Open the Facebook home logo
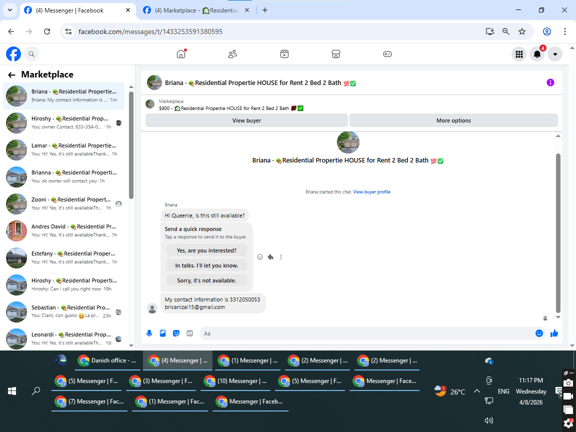 (x=13, y=54)
